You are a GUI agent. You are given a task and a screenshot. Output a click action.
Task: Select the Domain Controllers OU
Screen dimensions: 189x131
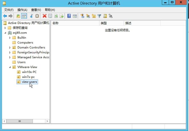[x=31, y=47]
